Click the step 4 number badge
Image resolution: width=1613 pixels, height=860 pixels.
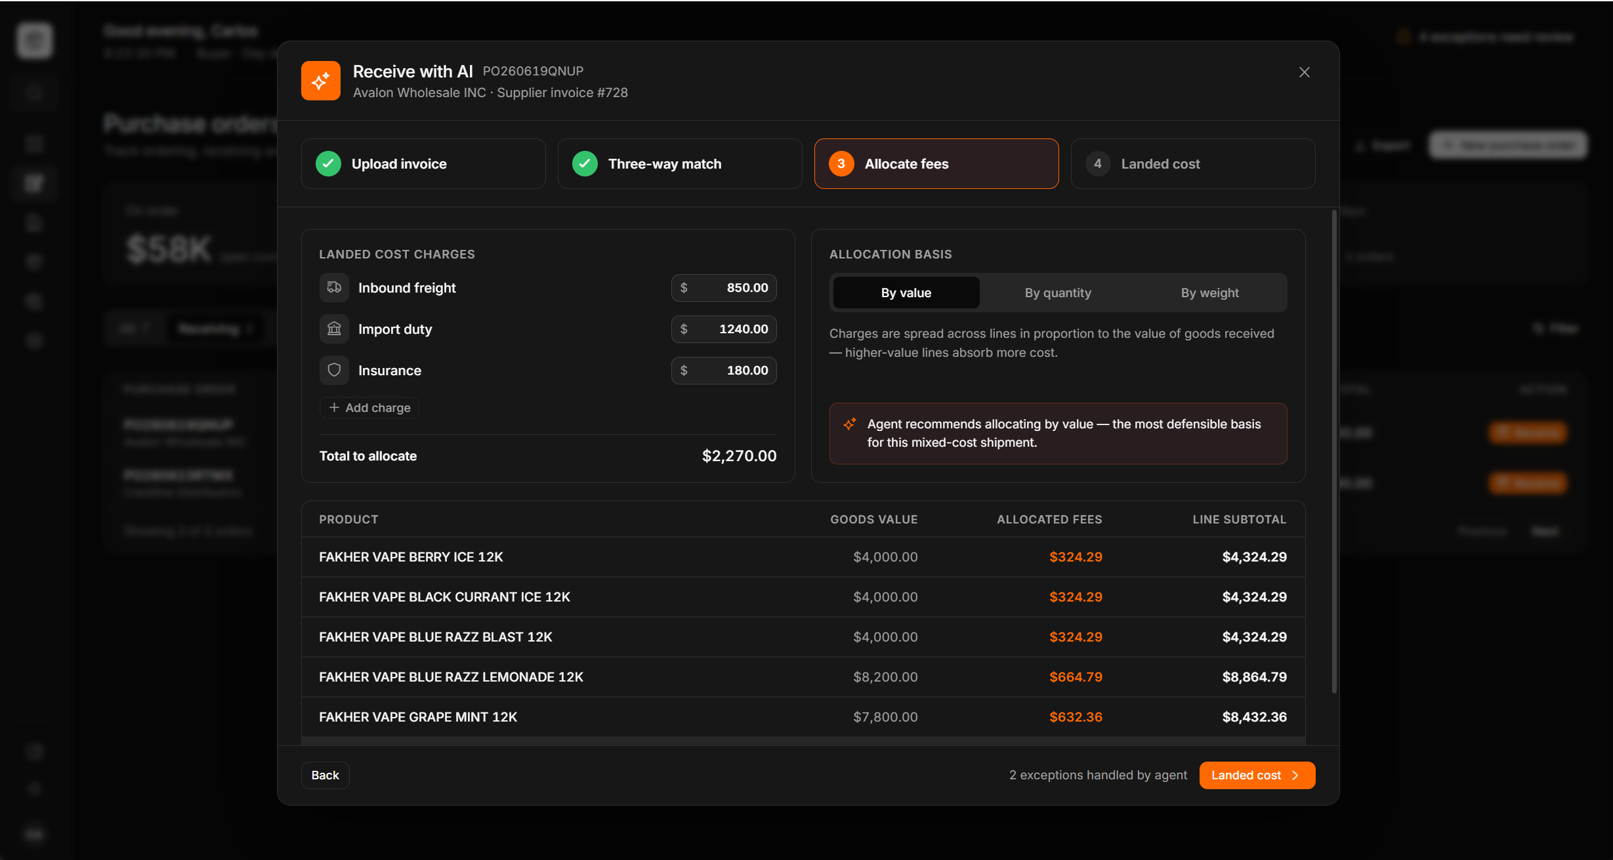(1098, 164)
